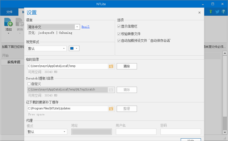
Task: Click the 添加 (Add) image icon
Action: pos(9,23)
